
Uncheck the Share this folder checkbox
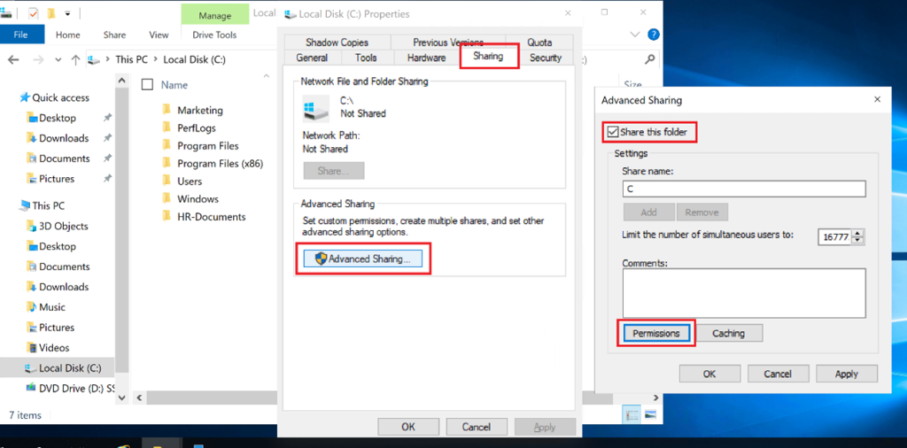(612, 132)
